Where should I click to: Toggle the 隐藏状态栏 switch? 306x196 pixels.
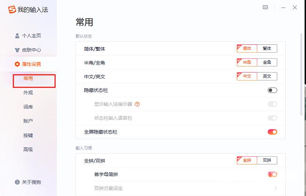click(x=272, y=90)
